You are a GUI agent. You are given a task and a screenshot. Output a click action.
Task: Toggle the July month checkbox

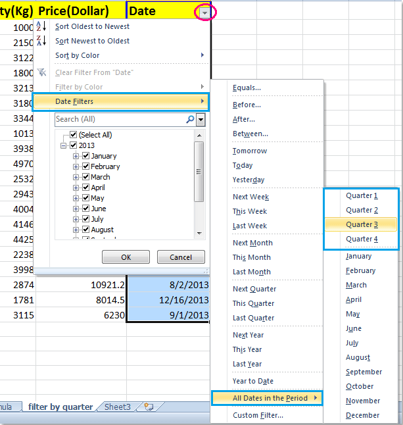(x=85, y=219)
